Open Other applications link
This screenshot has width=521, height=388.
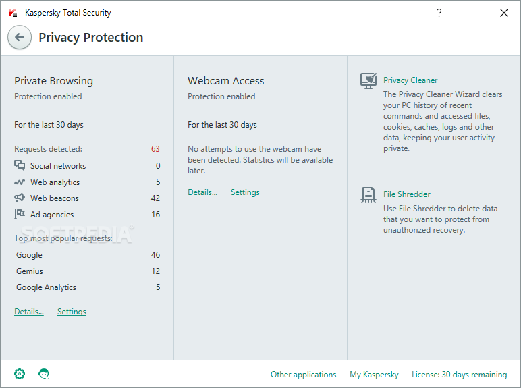(304, 375)
